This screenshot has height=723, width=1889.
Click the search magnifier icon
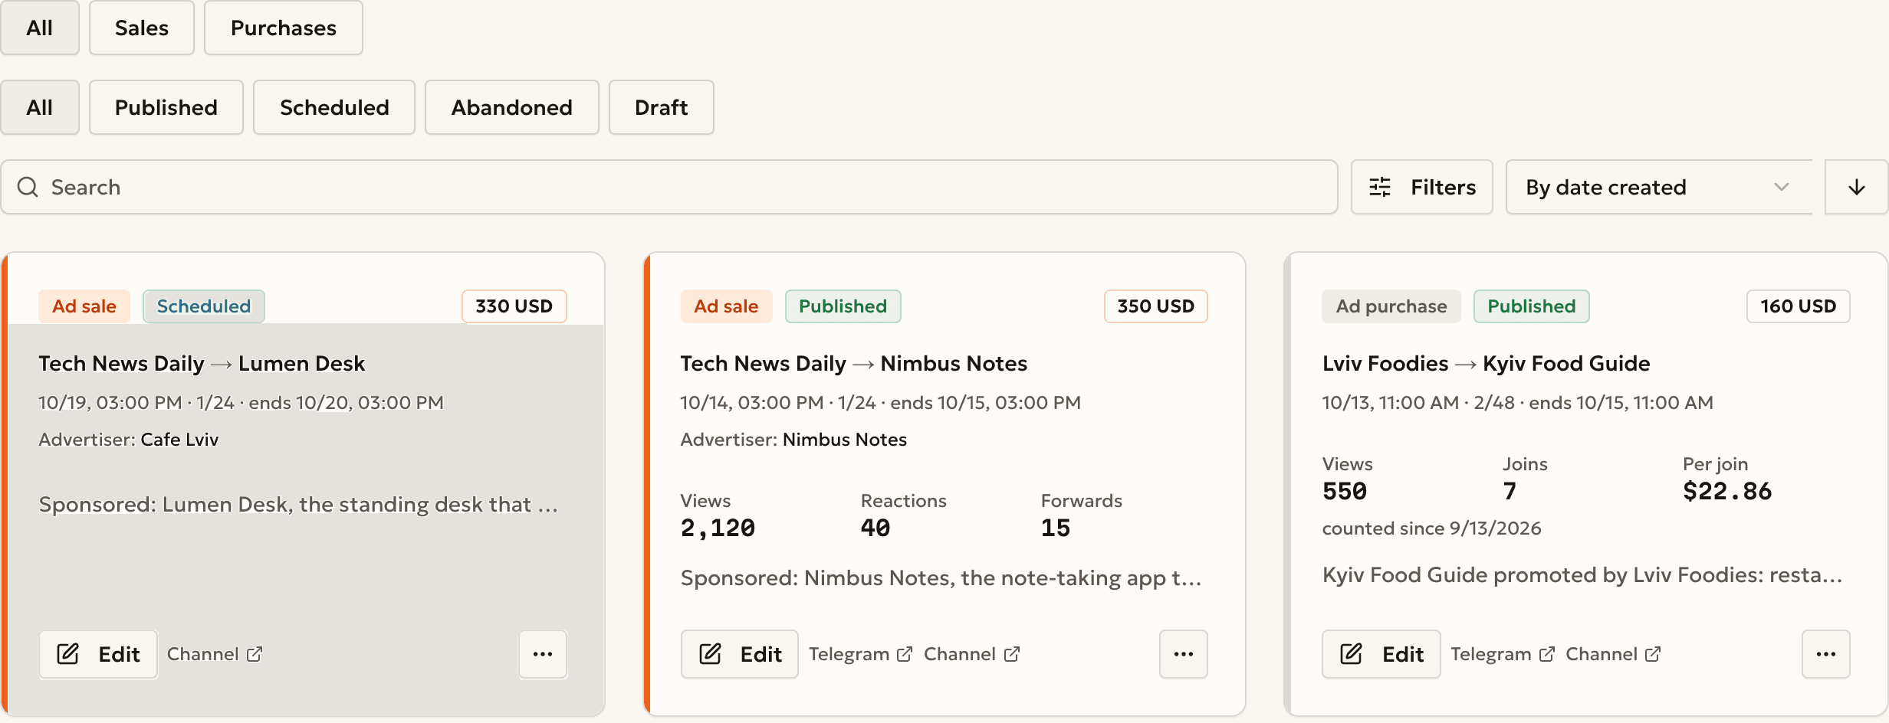click(x=28, y=187)
